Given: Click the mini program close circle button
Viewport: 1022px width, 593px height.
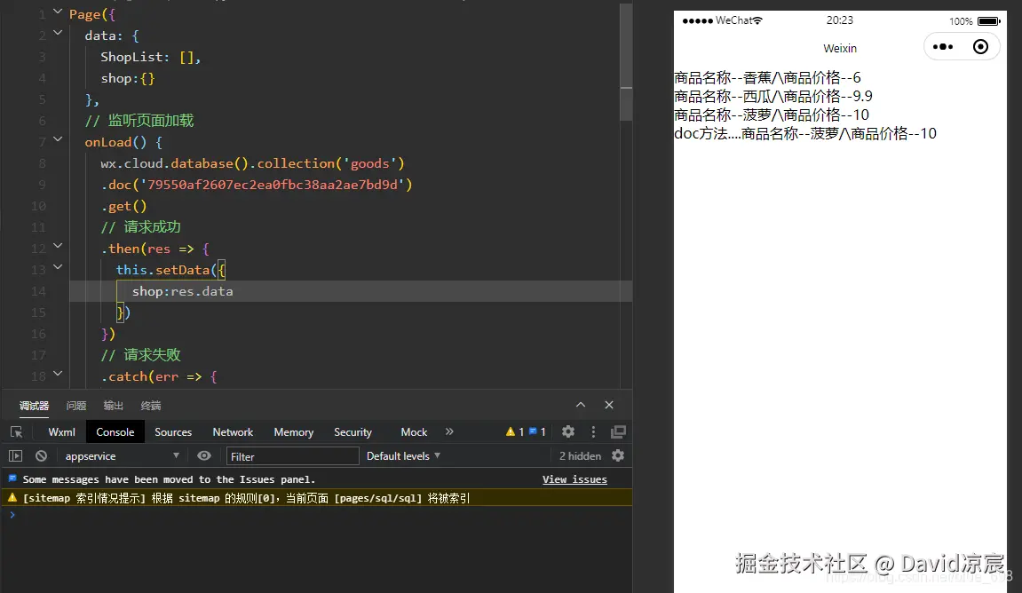Looking at the screenshot, I should click(x=980, y=47).
